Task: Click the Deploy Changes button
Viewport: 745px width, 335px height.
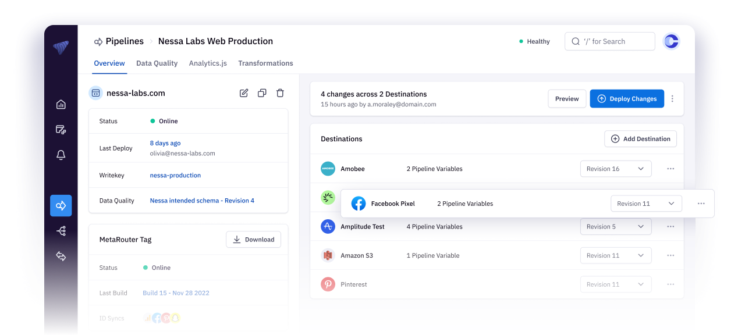Action: [x=627, y=99]
